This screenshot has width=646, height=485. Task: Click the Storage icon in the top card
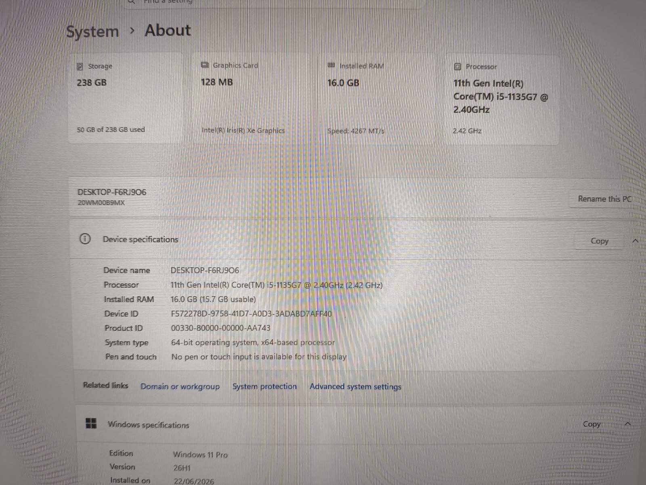[80, 66]
